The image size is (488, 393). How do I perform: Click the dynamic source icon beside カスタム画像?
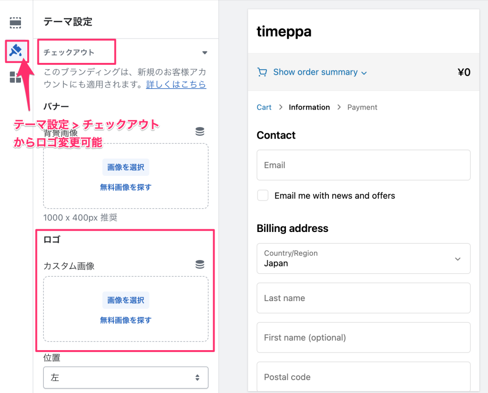click(x=200, y=265)
